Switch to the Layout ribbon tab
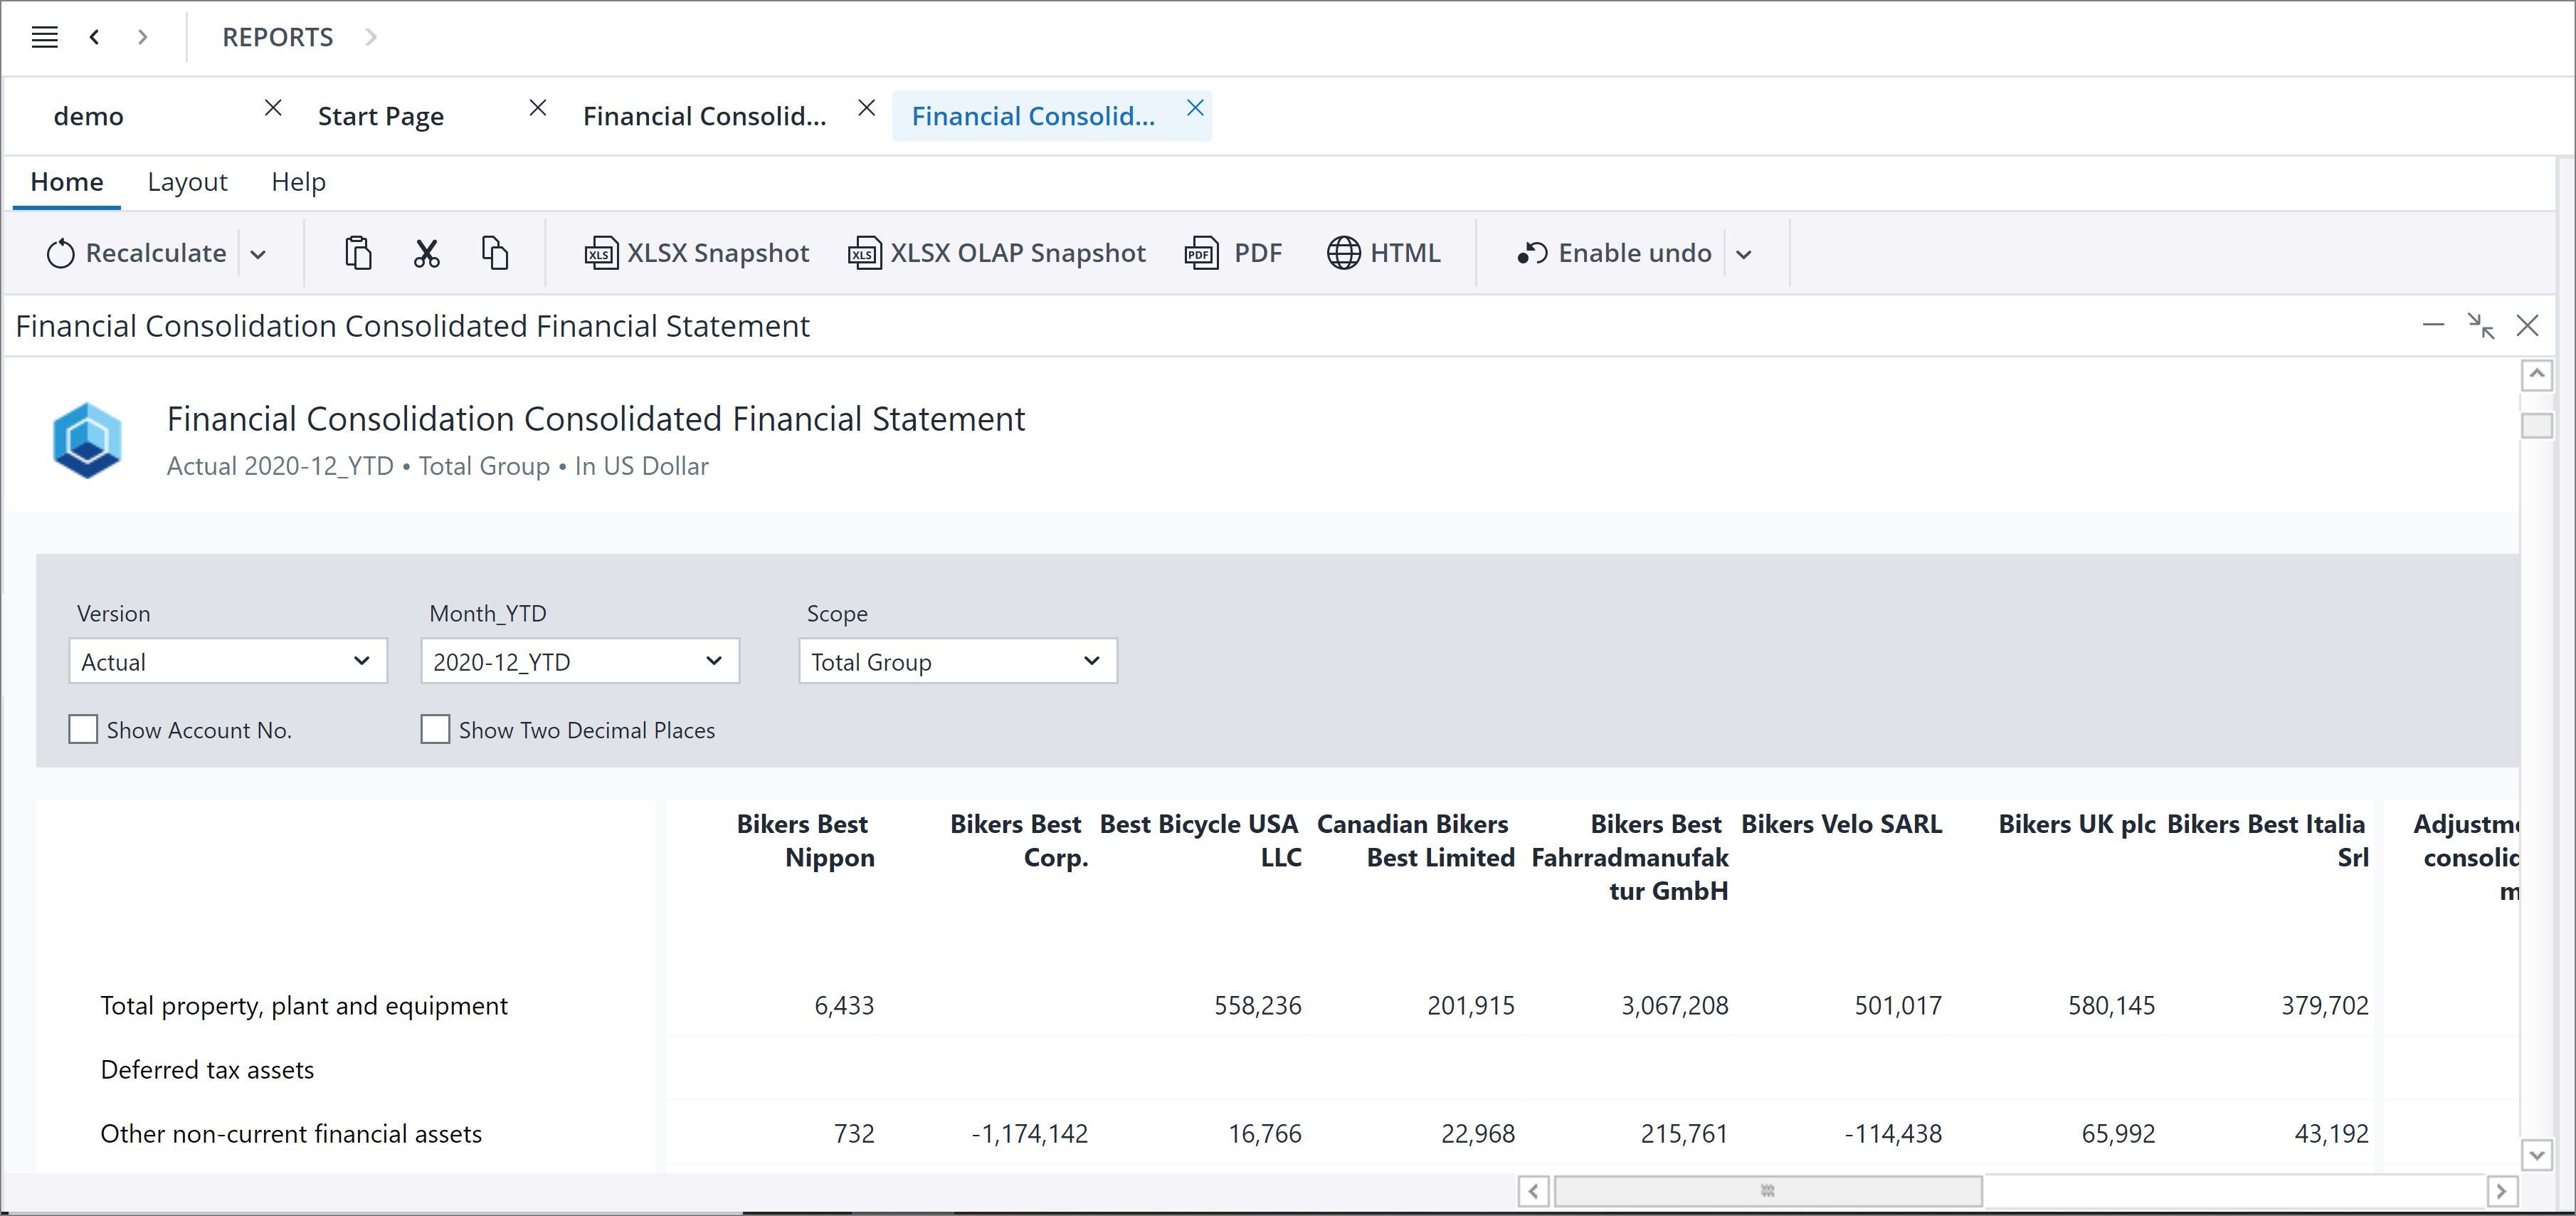Image resolution: width=2576 pixels, height=1216 pixels. tap(187, 182)
